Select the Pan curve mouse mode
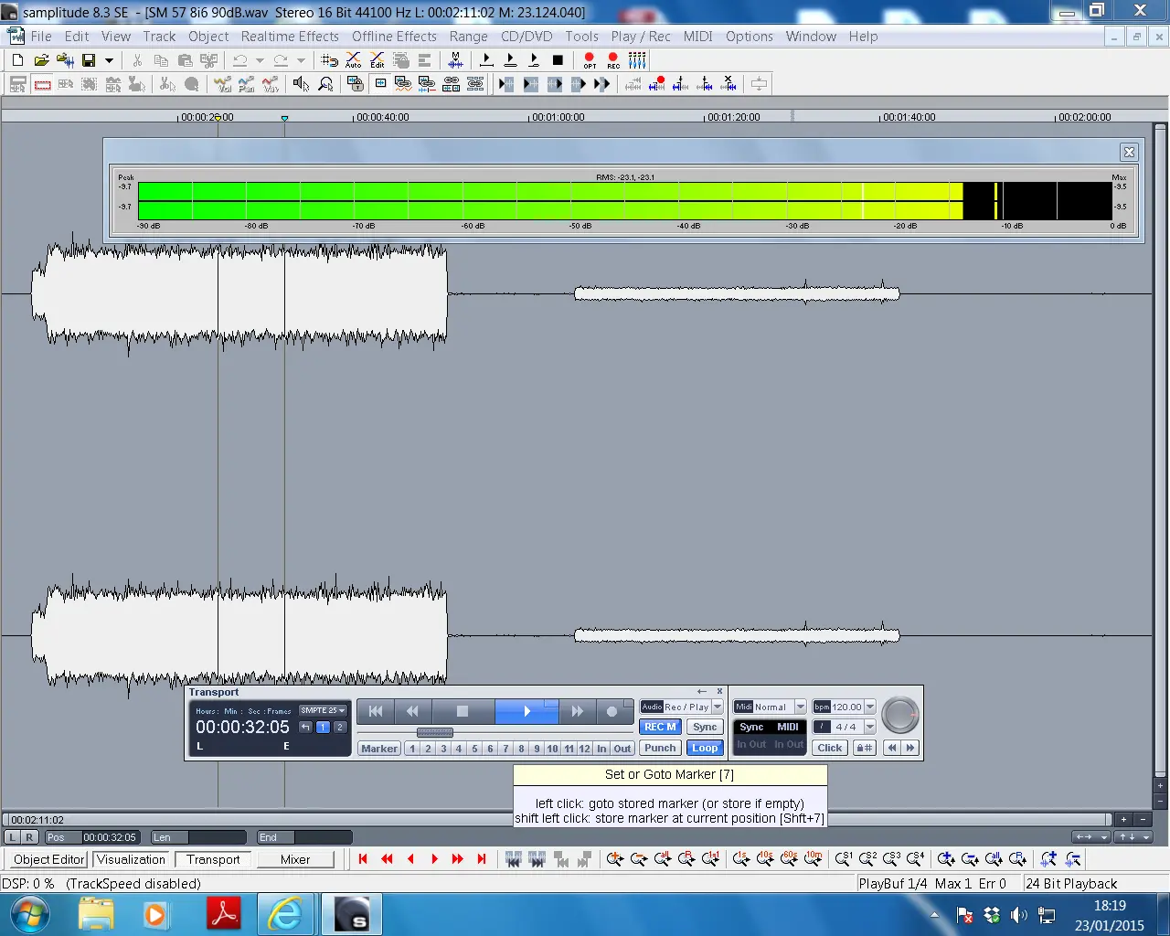 [247, 84]
